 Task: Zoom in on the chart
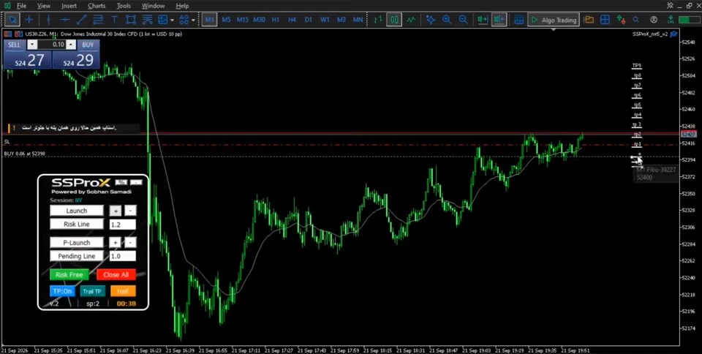(447, 20)
